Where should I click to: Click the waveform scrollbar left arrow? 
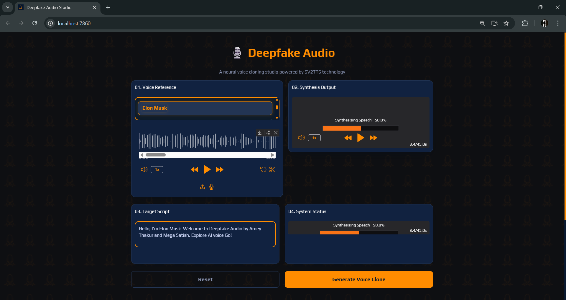tap(142, 155)
